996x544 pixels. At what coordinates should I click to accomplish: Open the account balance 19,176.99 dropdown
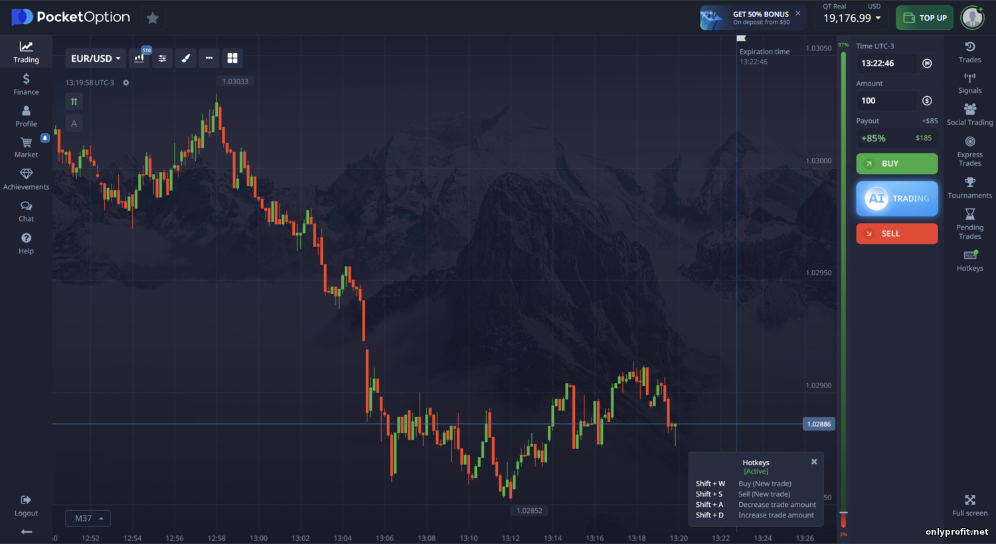tap(852, 18)
